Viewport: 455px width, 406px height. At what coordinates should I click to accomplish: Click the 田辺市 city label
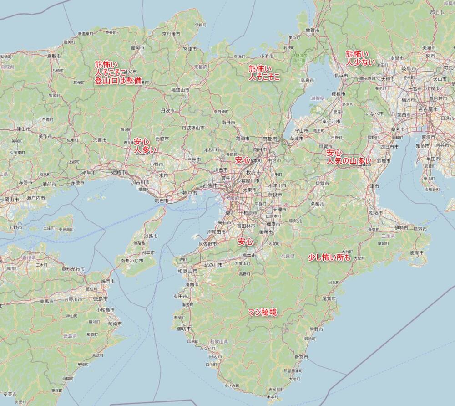pyautogui.click(x=215, y=356)
